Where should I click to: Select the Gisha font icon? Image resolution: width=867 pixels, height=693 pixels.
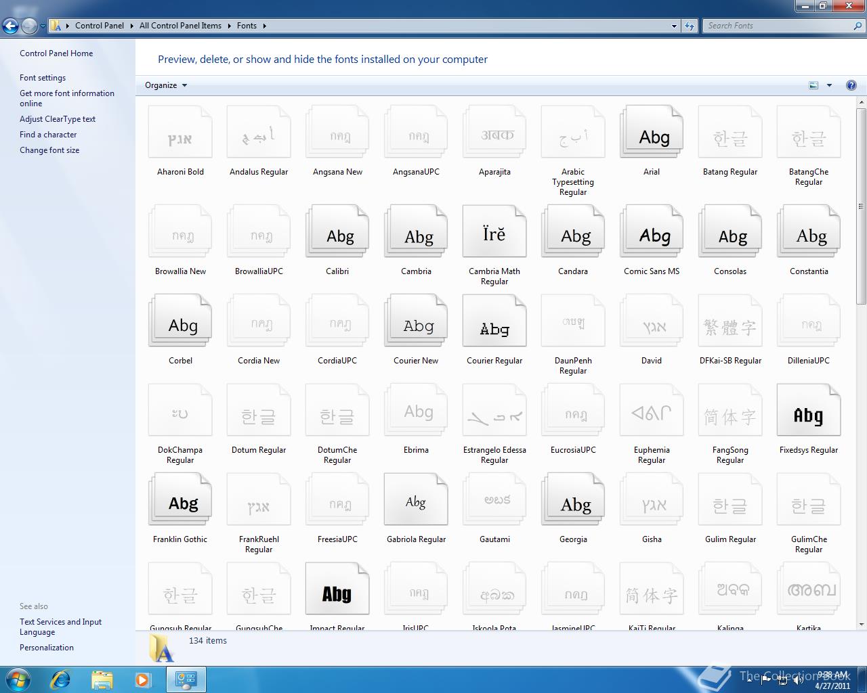pos(652,499)
